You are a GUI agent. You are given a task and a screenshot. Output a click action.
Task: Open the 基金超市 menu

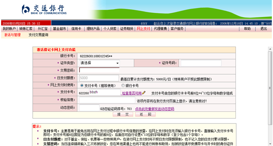[59, 29]
